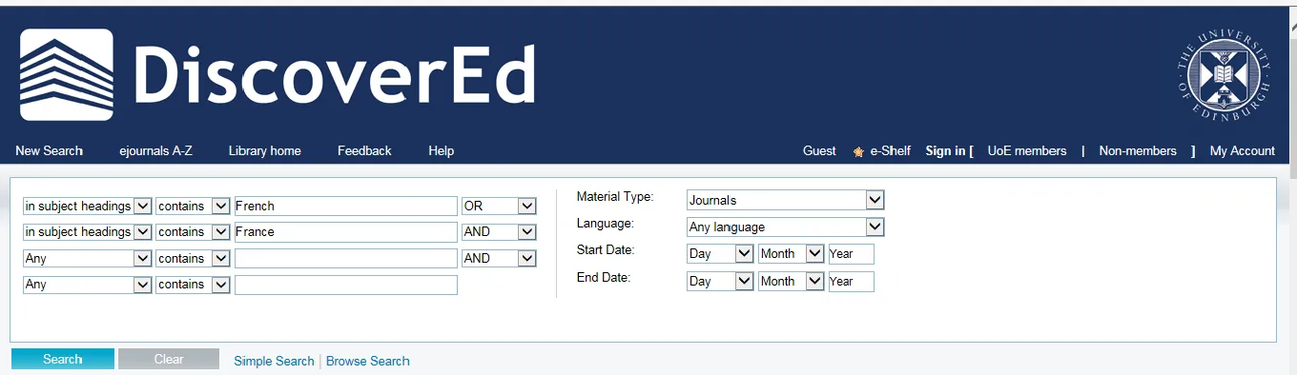
Task: Open ejournals A-Z
Action: coord(155,150)
